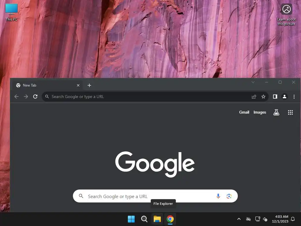Search by image with Google Lens

click(229, 196)
